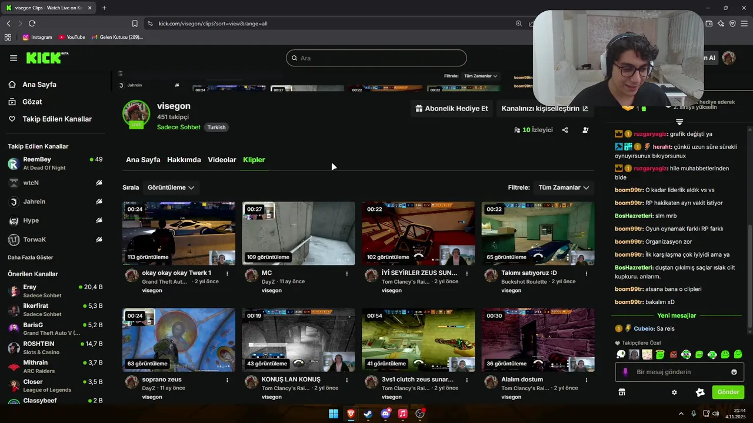The image size is (753, 423).
Task: Toggle notification icon for Hype channel
Action: [x=99, y=220]
